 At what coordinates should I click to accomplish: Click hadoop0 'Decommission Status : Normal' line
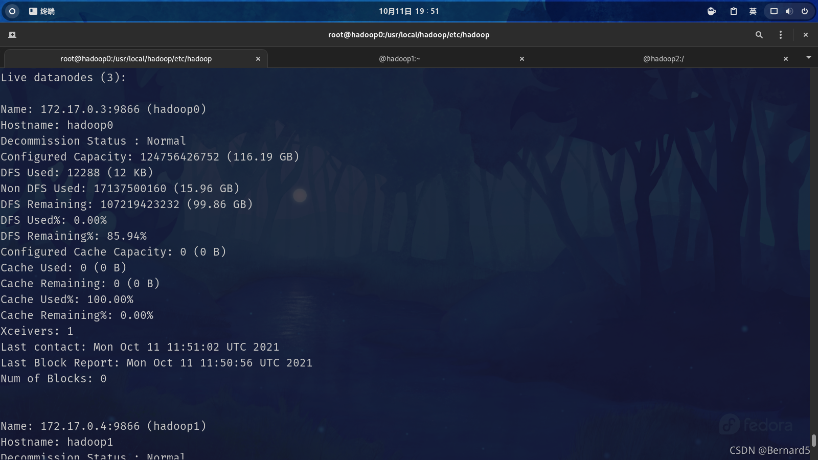click(x=93, y=141)
